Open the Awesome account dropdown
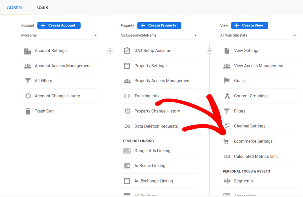 (60, 35)
